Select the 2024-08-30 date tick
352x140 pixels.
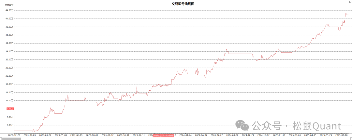coord(232,135)
